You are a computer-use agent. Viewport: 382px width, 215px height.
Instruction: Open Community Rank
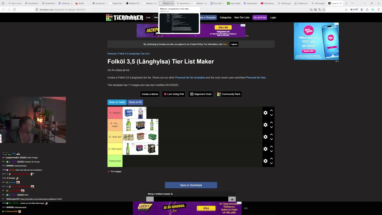229,94
